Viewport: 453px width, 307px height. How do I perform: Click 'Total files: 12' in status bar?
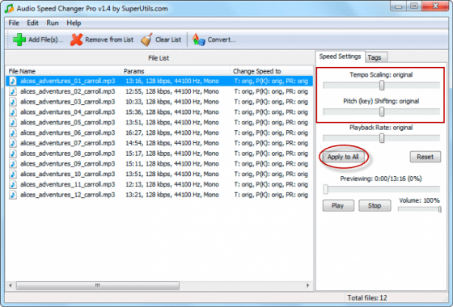point(367,298)
